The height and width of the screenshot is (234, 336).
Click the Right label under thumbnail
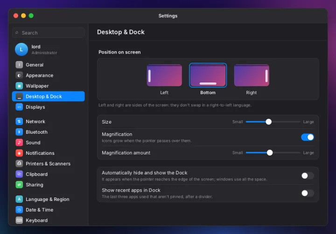[x=251, y=92]
